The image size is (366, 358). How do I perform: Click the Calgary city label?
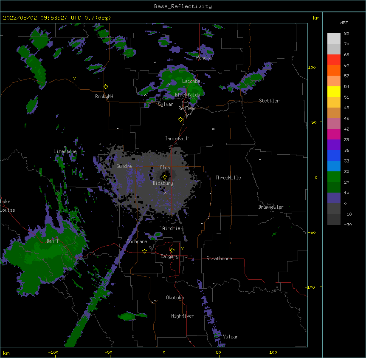170,256
